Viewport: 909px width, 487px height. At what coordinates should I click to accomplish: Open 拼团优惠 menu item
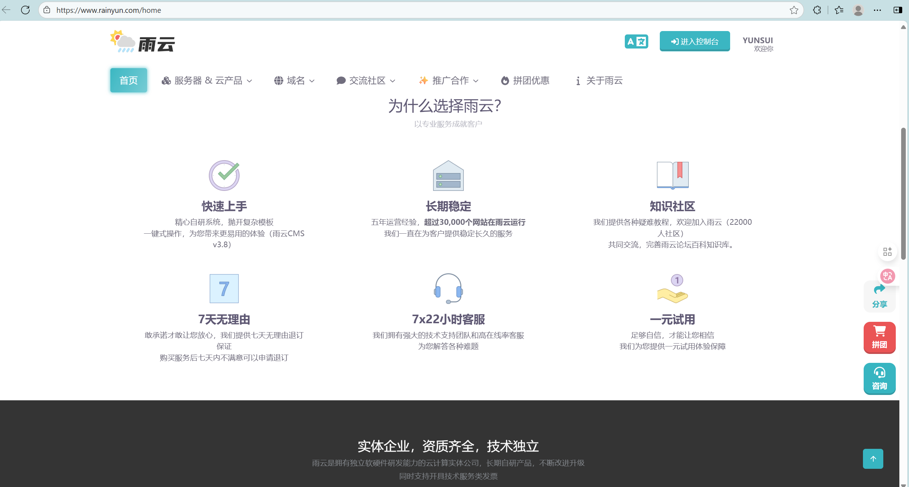(x=525, y=81)
